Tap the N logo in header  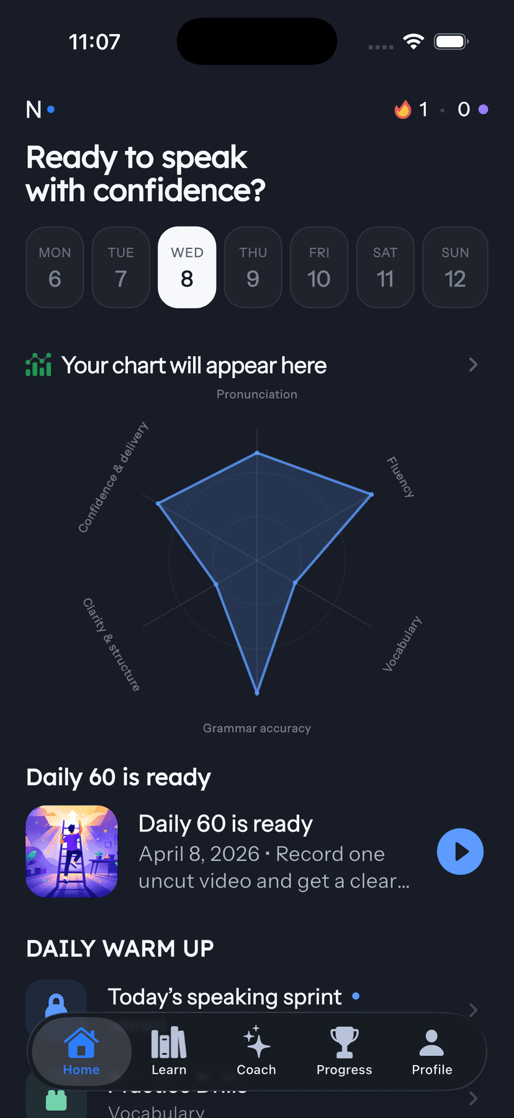[x=34, y=110]
